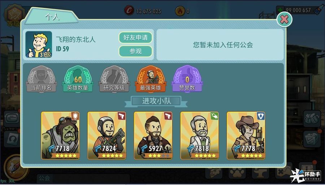Click the 当前排名 ranking badge
Screen dimensions: 325x185
(42, 79)
